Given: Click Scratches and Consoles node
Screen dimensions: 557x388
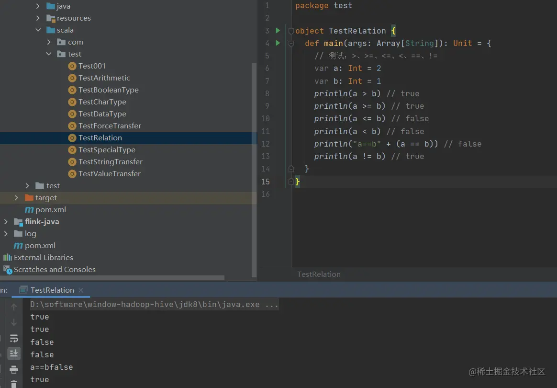Looking at the screenshot, I should [x=55, y=270].
